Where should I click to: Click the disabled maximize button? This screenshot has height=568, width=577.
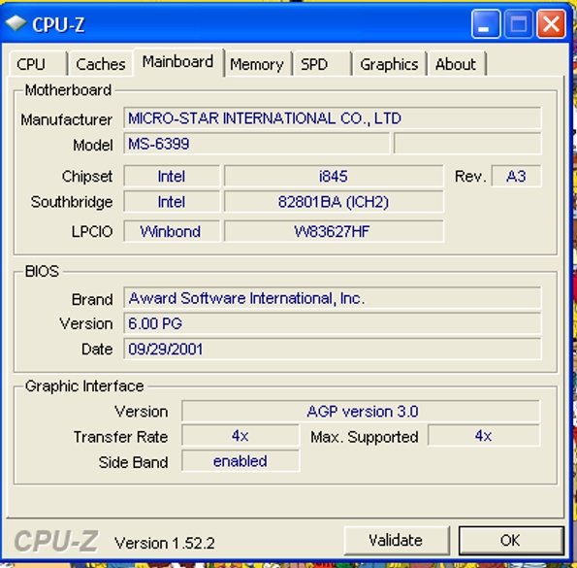519,24
